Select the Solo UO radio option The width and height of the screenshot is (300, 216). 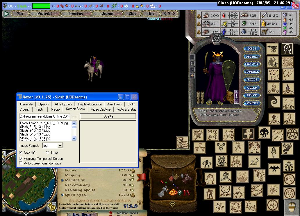point(21,153)
